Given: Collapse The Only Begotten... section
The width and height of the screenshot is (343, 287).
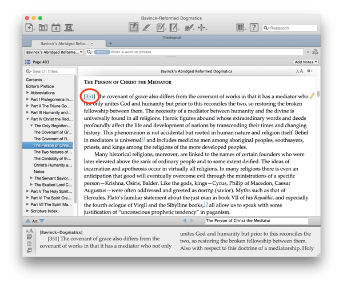Looking at the screenshot, I should tap(31, 126).
